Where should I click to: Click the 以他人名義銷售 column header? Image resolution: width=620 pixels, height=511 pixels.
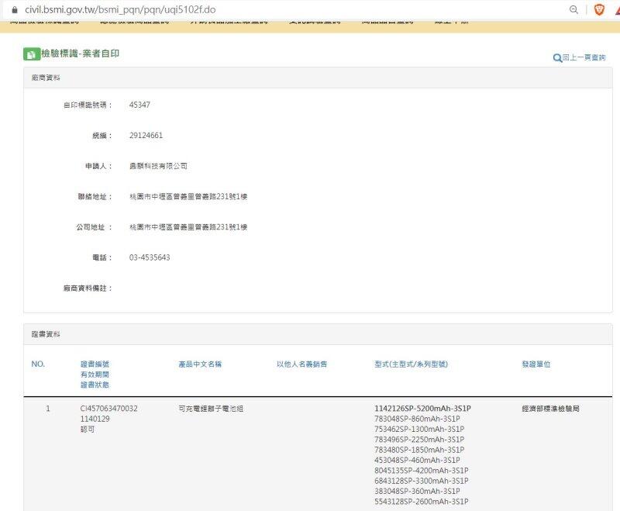(301, 364)
